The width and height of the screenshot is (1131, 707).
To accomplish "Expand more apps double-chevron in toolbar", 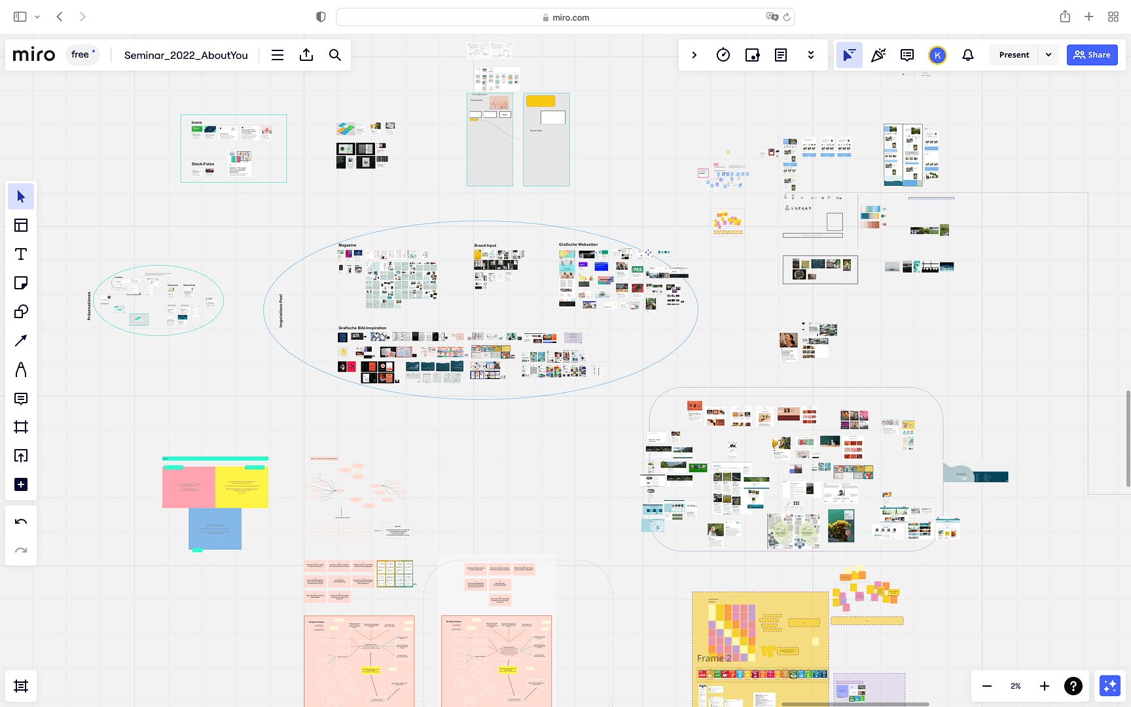I will [x=811, y=55].
